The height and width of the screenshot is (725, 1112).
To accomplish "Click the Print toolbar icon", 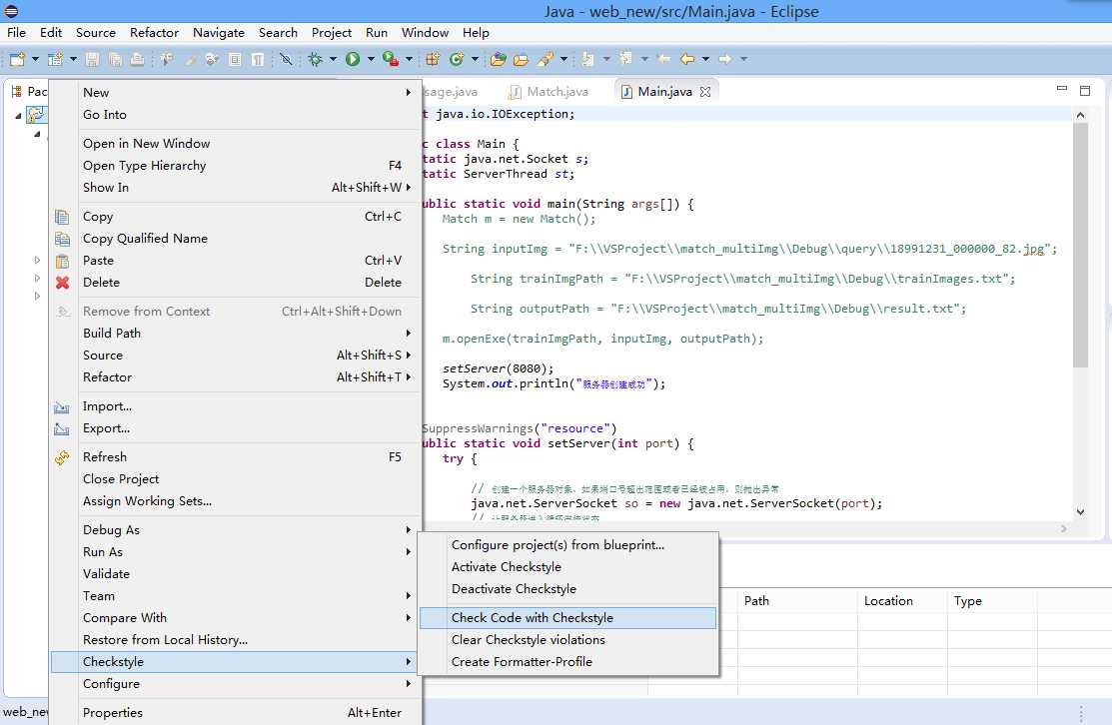I will [x=138, y=60].
